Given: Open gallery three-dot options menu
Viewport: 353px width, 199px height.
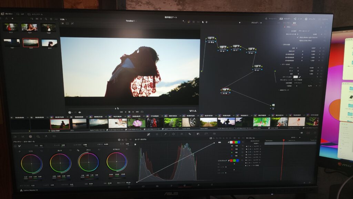Looking at the screenshot, I should coord(56,19).
